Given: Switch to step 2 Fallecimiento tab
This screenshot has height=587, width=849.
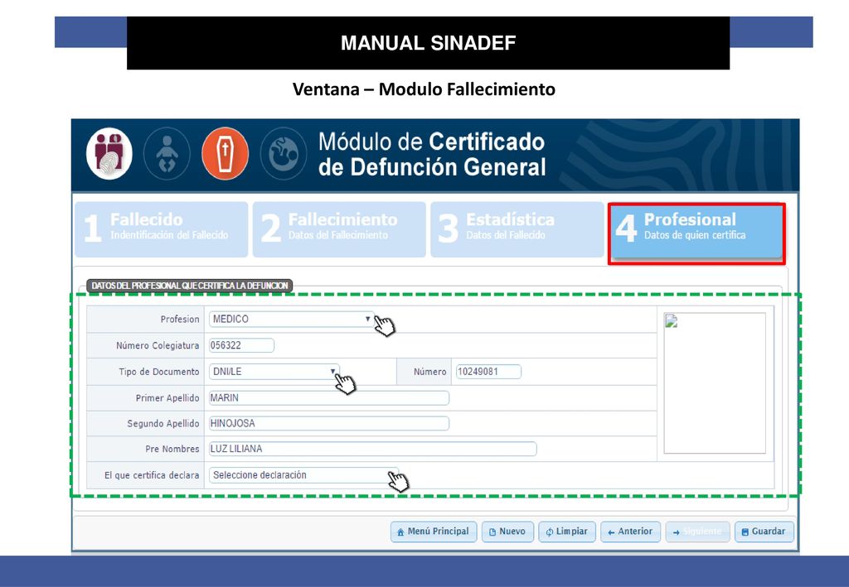Looking at the screenshot, I should point(339,229).
